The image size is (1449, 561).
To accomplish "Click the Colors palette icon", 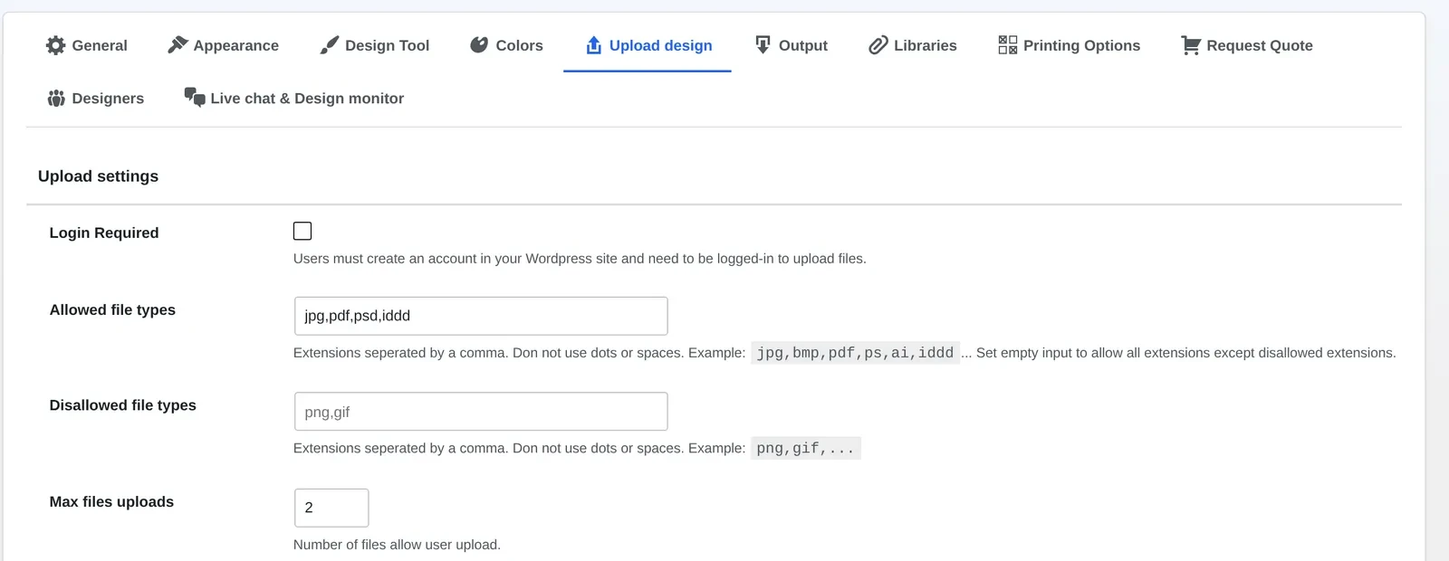I will point(479,45).
